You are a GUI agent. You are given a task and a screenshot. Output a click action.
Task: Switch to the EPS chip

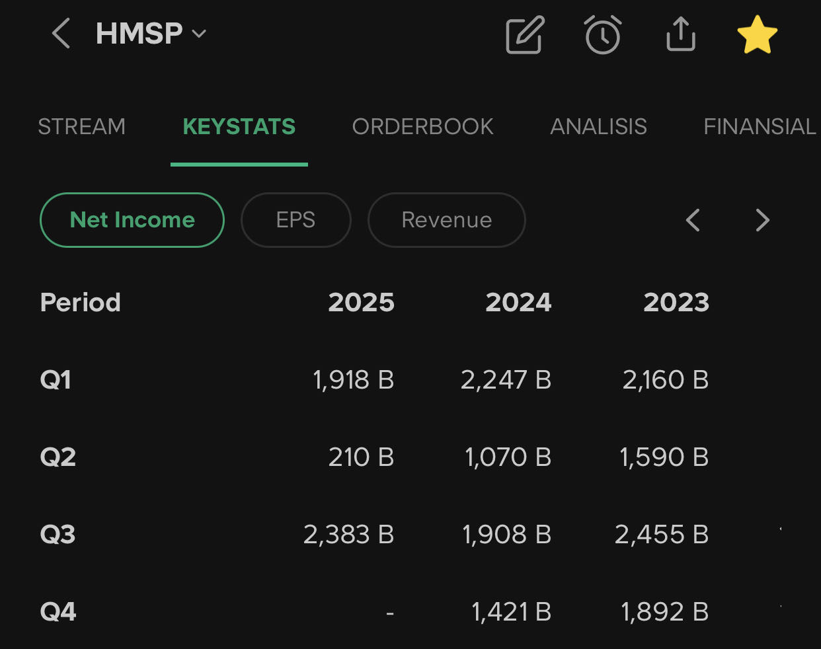tap(295, 220)
